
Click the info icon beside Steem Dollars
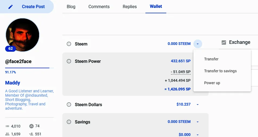click(x=69, y=105)
